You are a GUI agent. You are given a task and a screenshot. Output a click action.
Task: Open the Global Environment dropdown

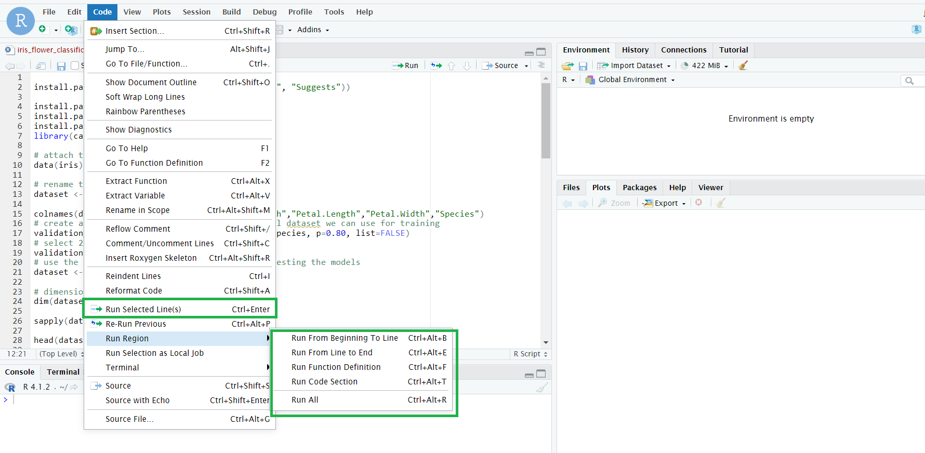pos(630,79)
